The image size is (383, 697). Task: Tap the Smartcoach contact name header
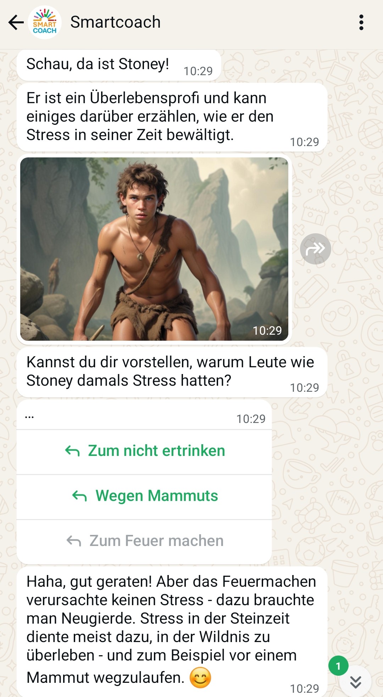point(115,22)
